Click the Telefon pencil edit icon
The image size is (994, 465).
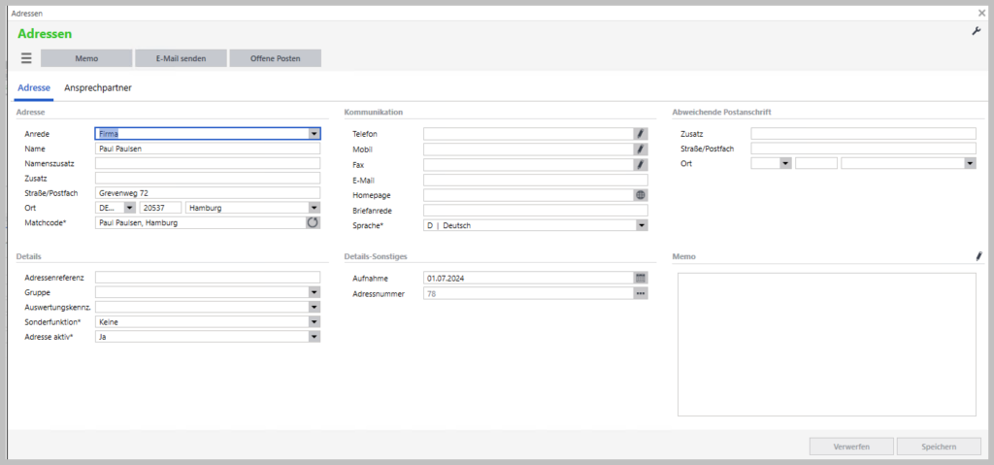pos(641,134)
